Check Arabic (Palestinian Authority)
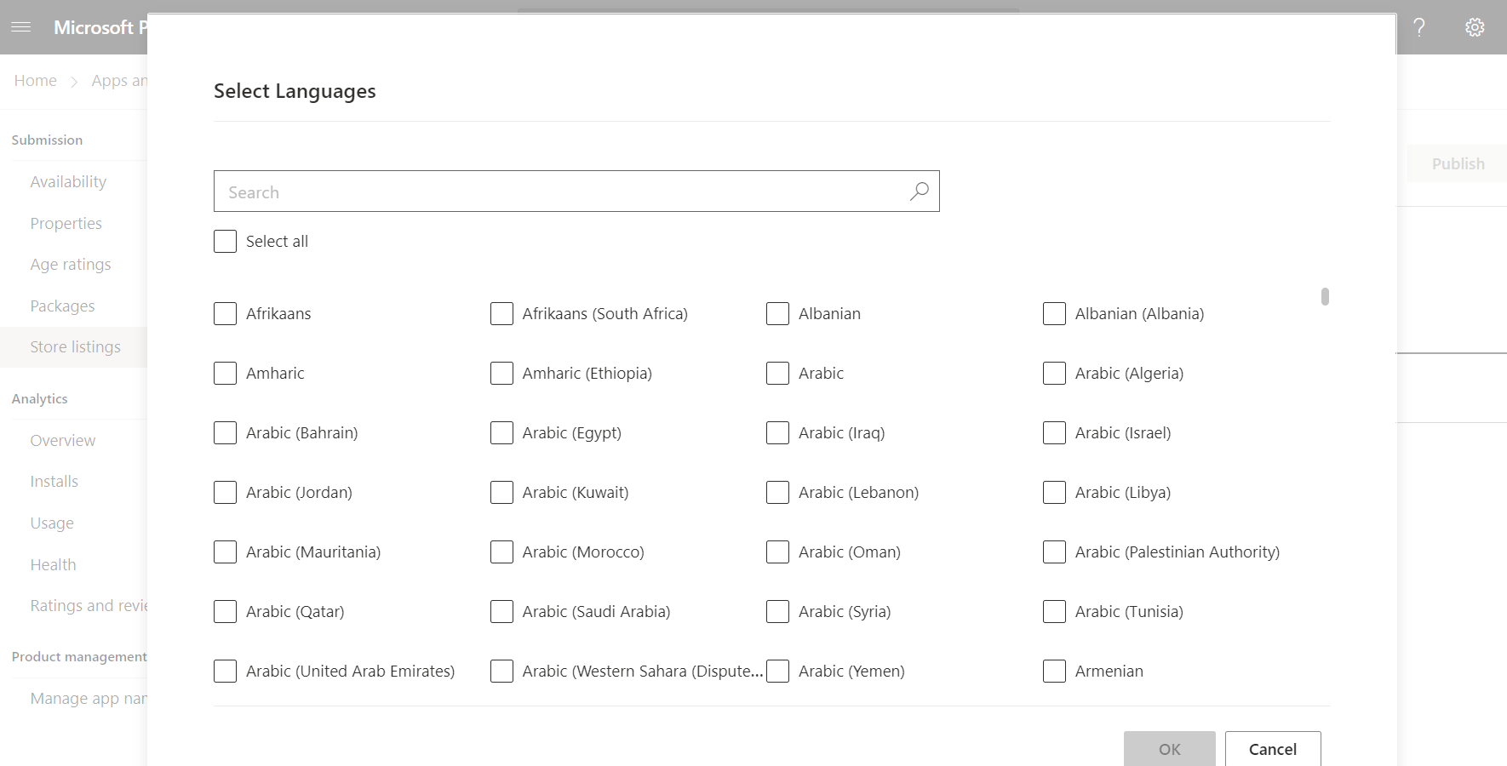Viewport: 1507px width, 766px height. (1054, 552)
